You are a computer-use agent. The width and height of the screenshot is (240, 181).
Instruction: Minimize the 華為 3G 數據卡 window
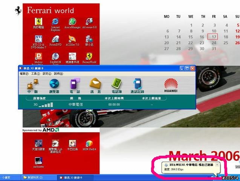[x=182, y=68]
